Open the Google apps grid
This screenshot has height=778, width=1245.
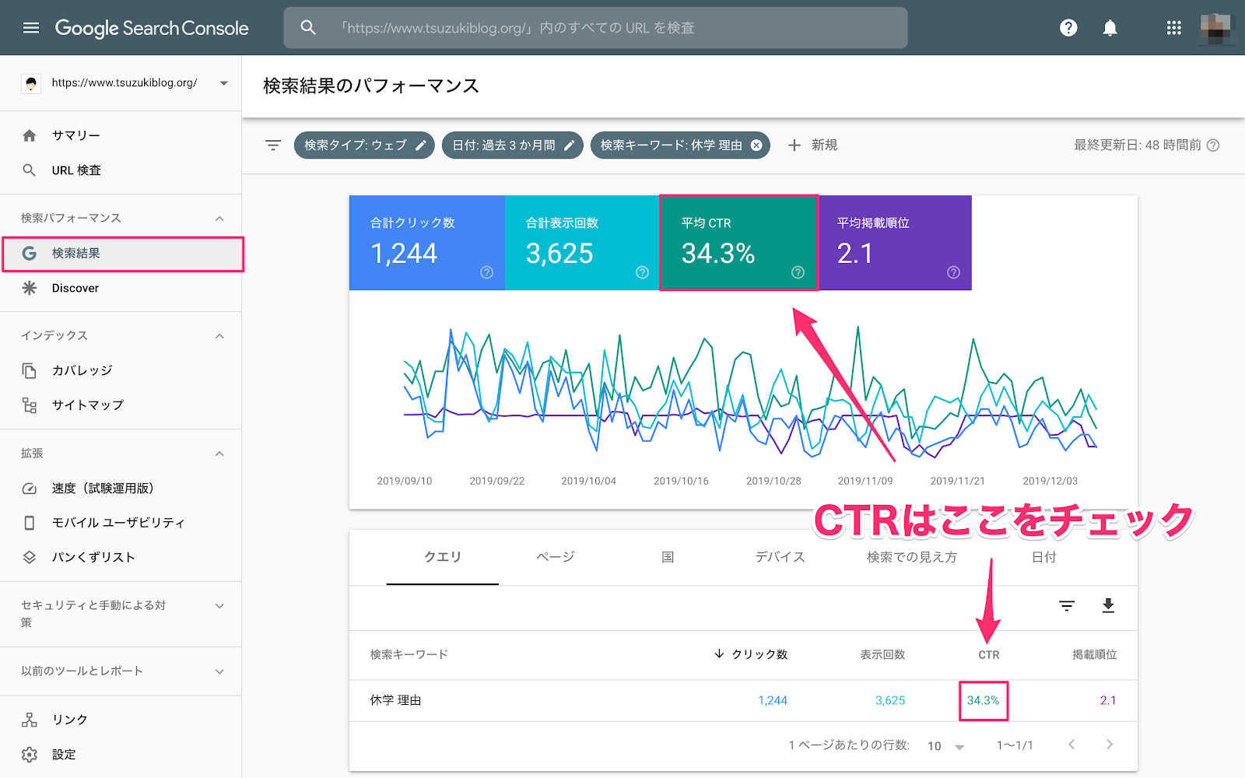coord(1174,28)
